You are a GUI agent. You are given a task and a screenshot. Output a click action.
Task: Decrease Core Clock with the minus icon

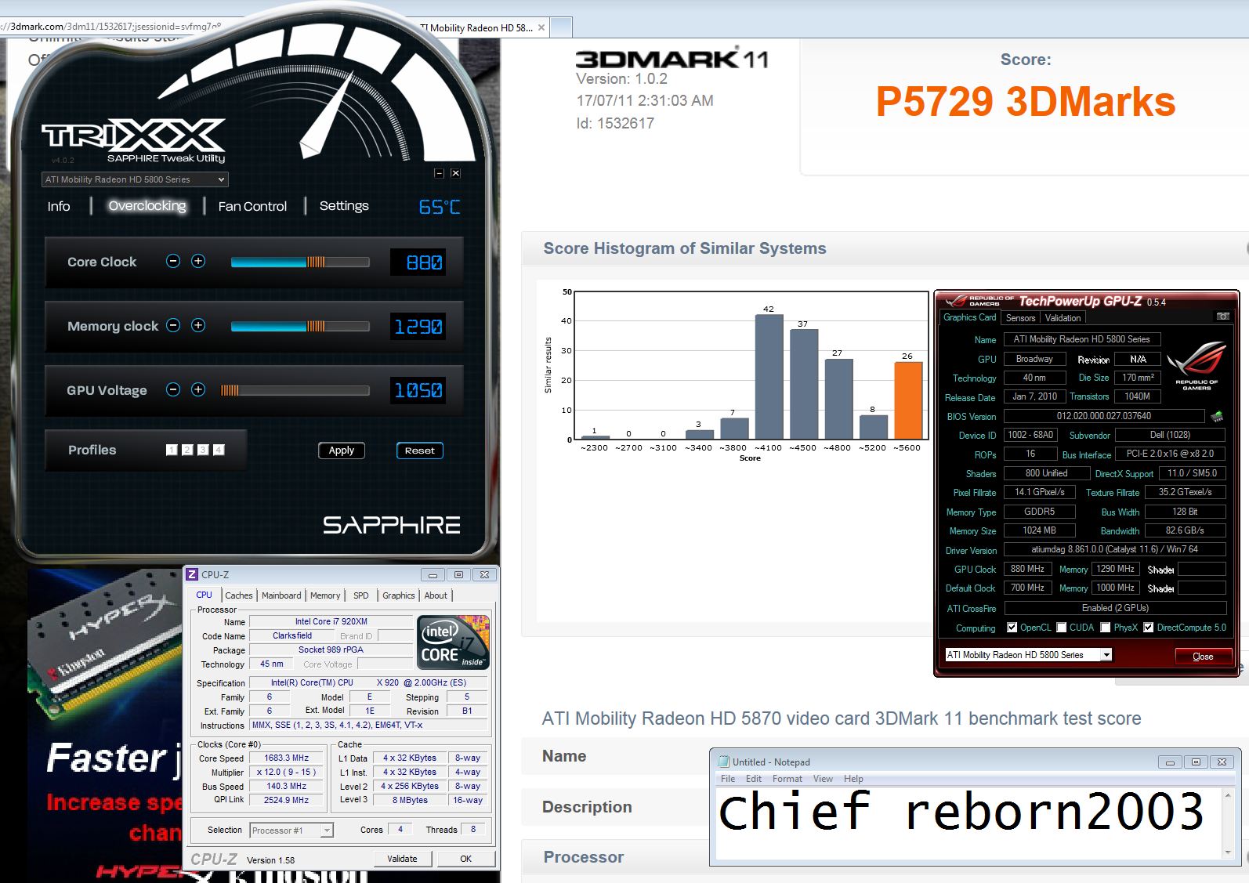coord(173,261)
